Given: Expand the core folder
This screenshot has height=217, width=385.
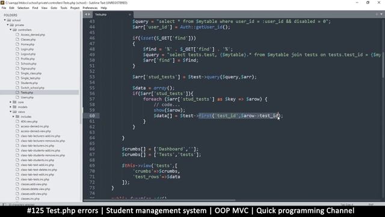Looking at the screenshot, I should (11, 102).
